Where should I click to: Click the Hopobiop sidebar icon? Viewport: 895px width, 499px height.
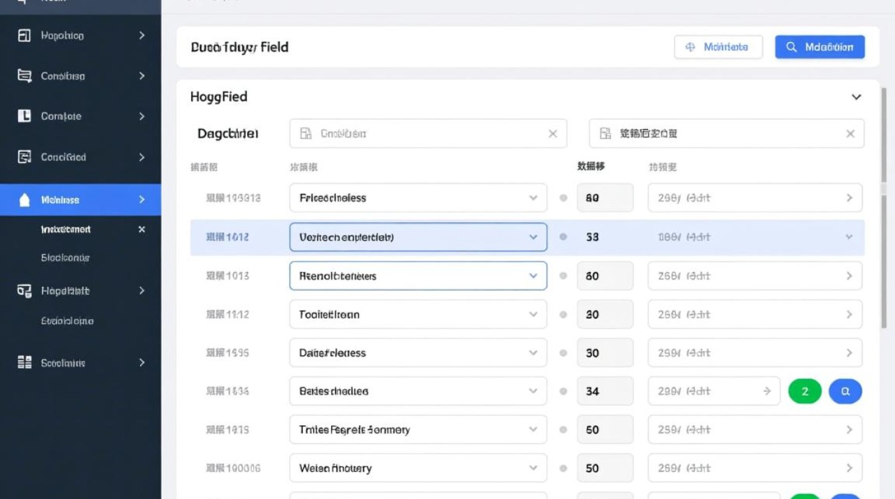tap(24, 35)
